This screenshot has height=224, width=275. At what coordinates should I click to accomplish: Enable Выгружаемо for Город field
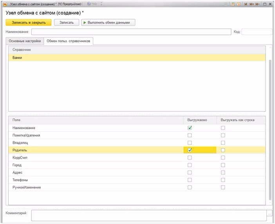click(x=190, y=165)
